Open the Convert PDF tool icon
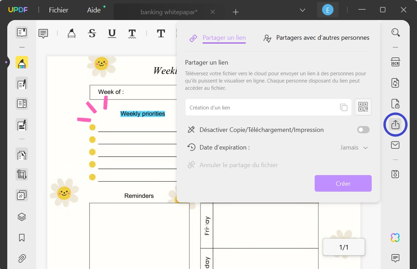The image size is (417, 269). 395,83
